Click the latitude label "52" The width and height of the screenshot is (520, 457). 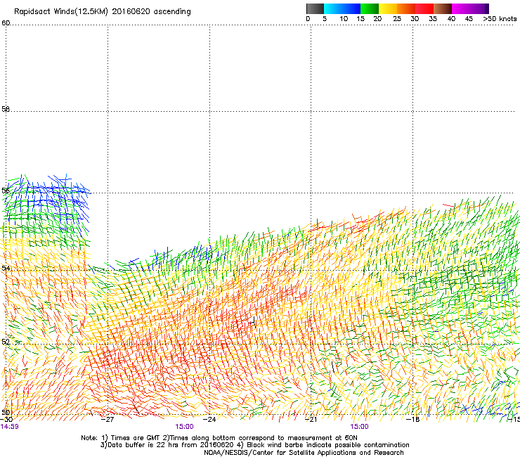coord(6,342)
